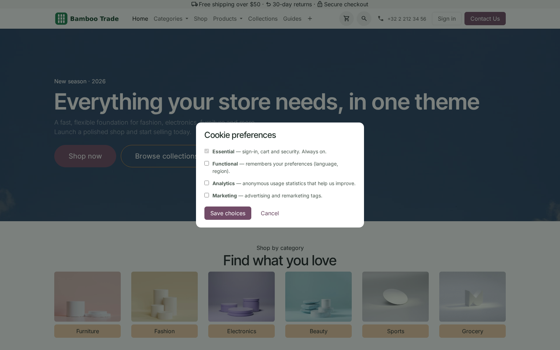Image resolution: width=560 pixels, height=350 pixels.
Task: Click the Grocery label button
Action: coord(472,331)
